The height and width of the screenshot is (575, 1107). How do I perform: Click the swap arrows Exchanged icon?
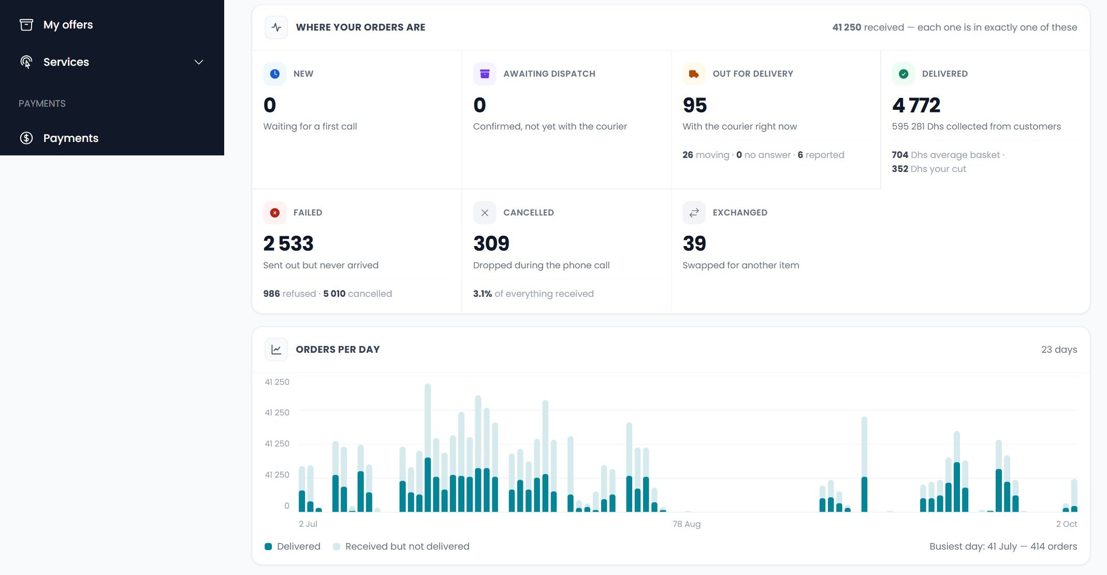click(694, 213)
